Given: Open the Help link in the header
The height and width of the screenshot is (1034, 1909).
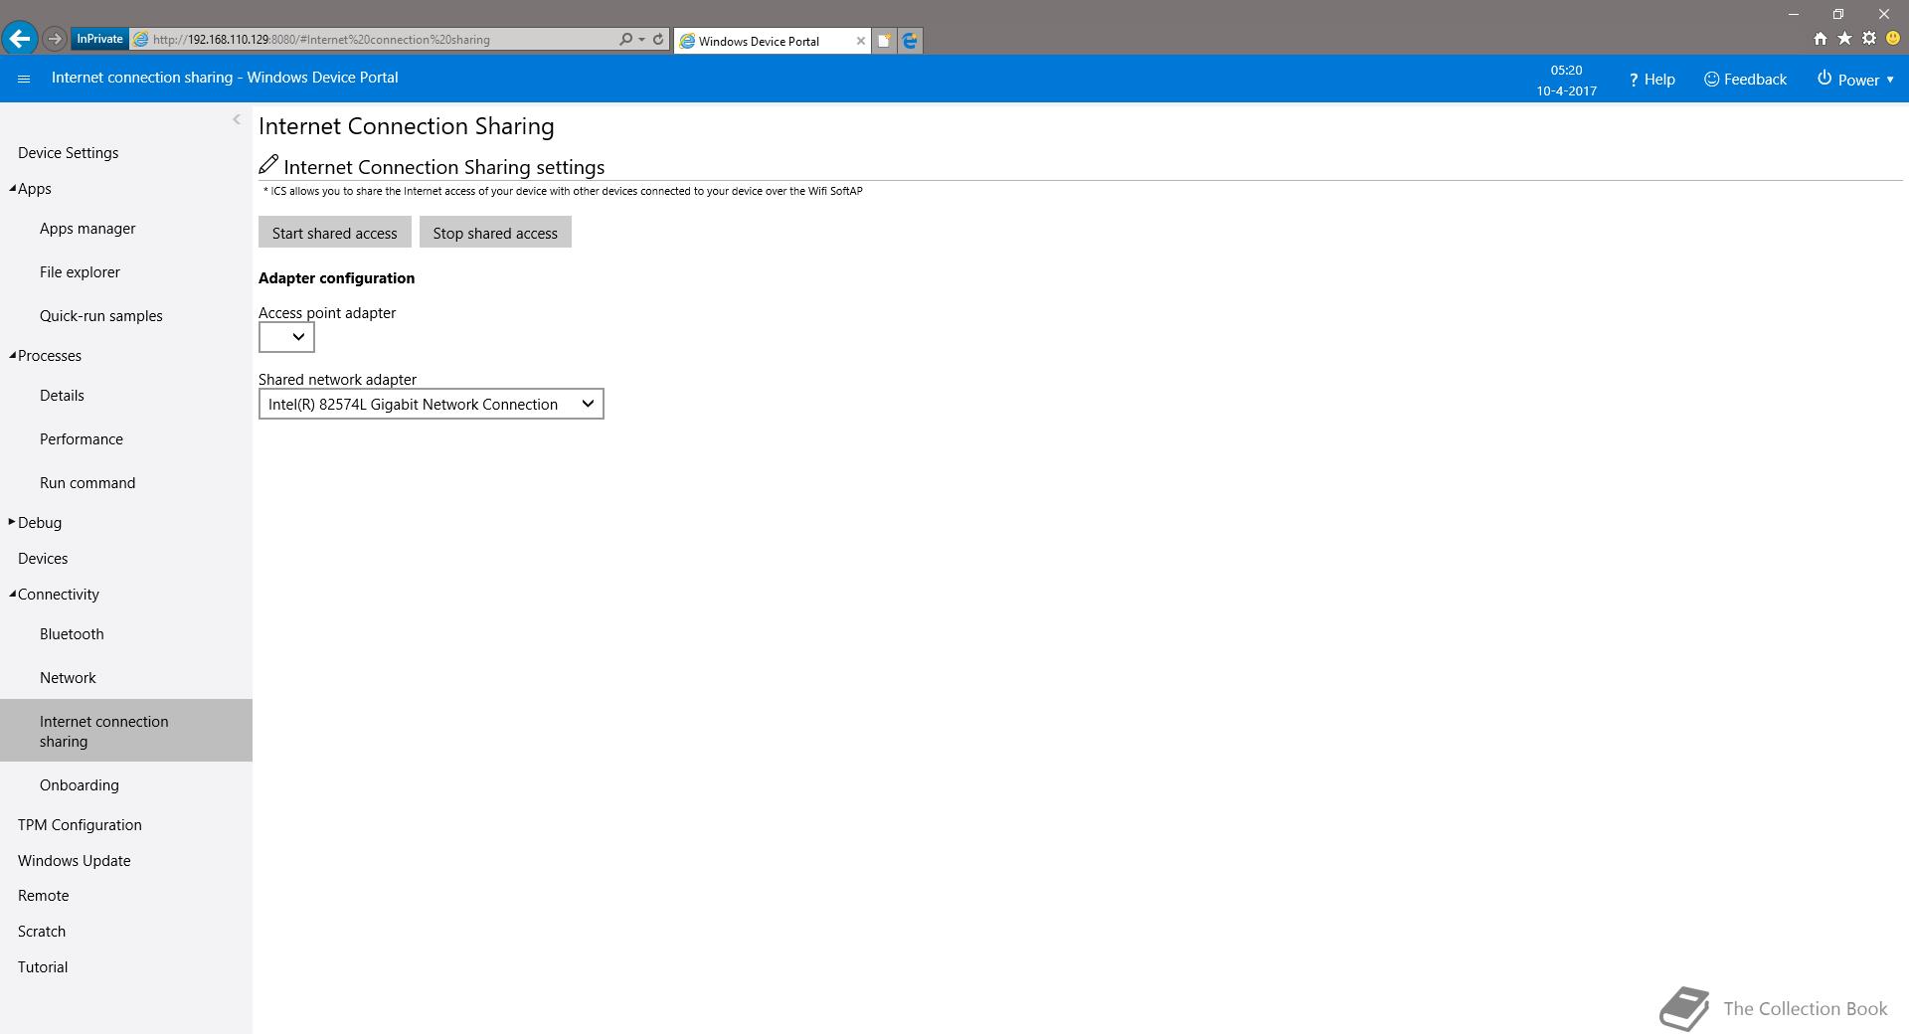Looking at the screenshot, I should click(1651, 80).
